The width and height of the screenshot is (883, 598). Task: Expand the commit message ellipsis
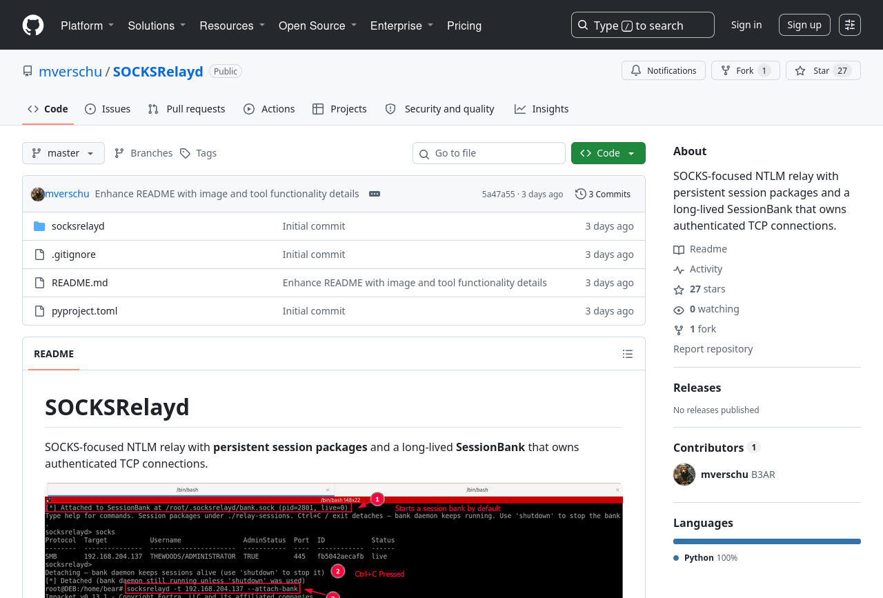tap(375, 194)
